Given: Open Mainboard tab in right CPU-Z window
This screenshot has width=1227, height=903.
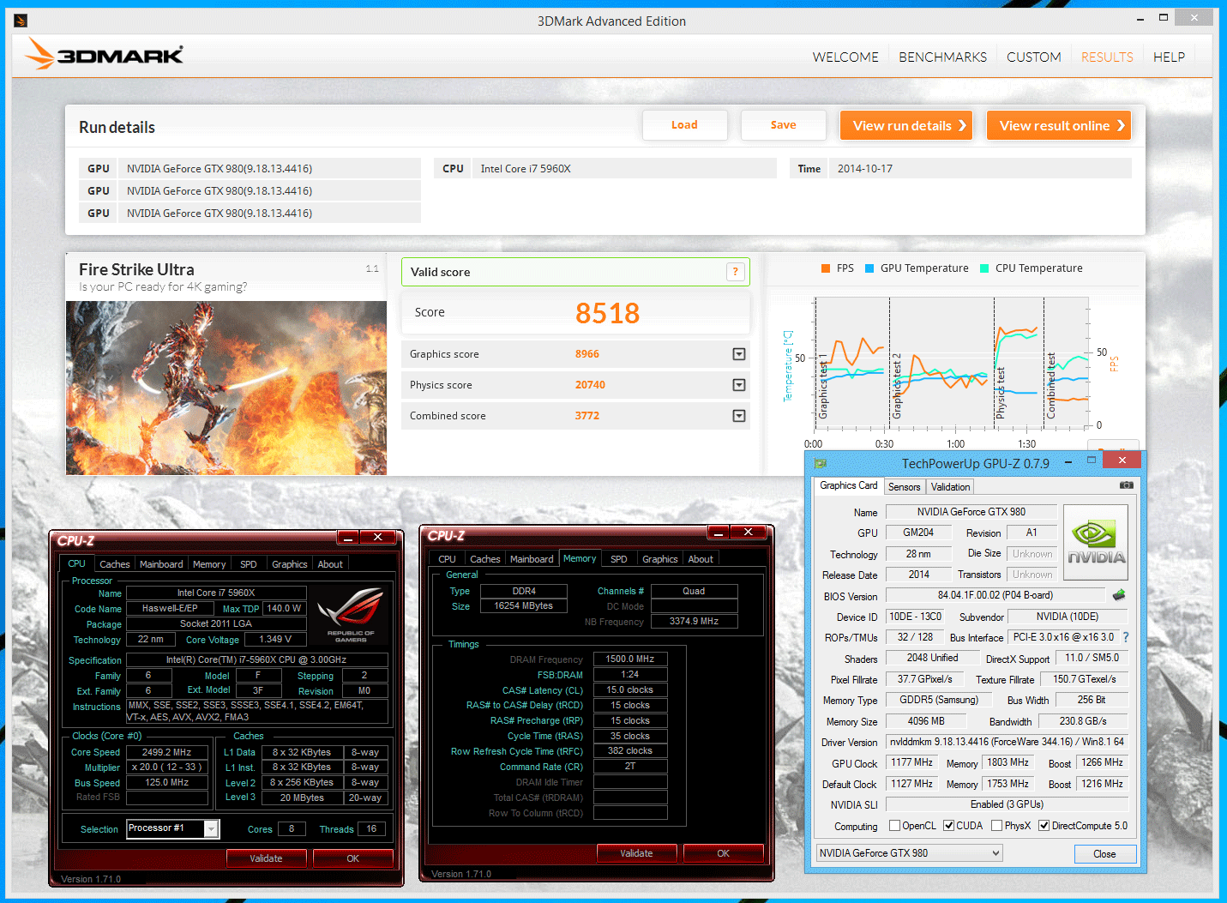Looking at the screenshot, I should (532, 559).
